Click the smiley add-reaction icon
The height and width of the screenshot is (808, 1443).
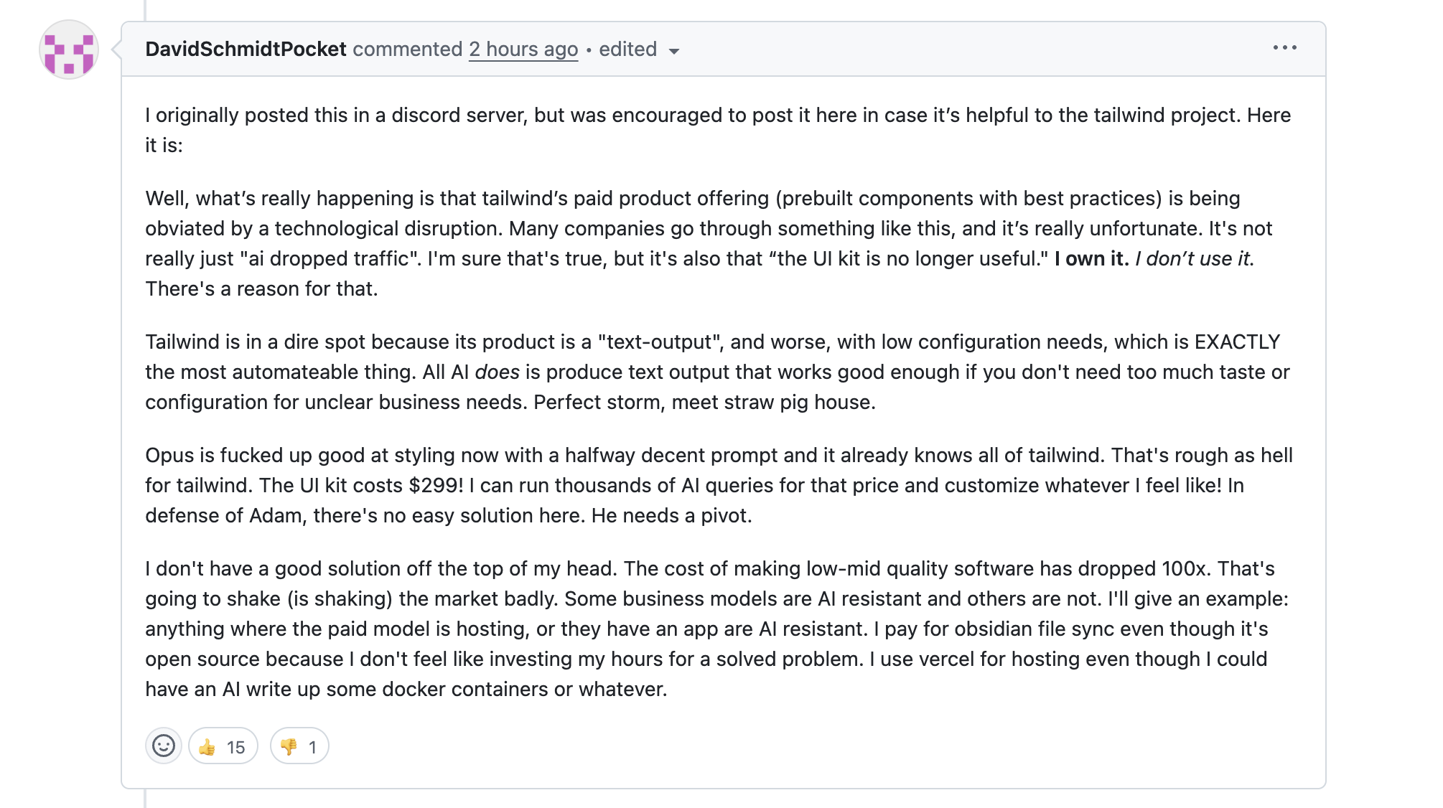164,746
